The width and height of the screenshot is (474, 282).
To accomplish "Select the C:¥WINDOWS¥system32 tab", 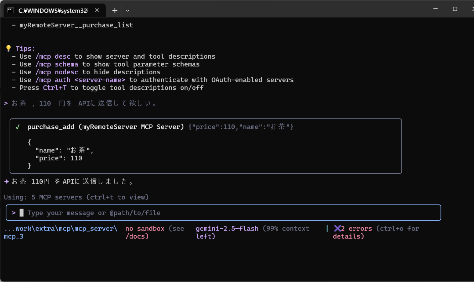I will pos(53,11).
